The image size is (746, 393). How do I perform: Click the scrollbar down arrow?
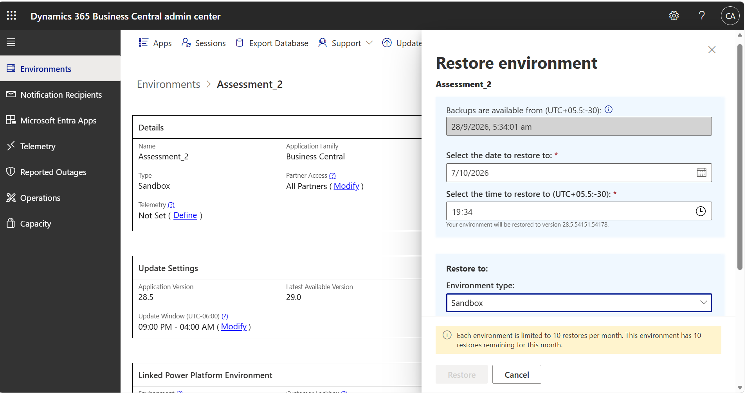pyautogui.click(x=740, y=388)
